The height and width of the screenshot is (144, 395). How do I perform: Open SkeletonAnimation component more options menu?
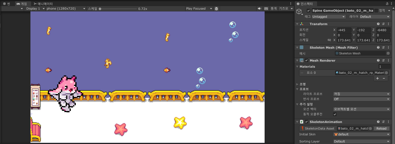tap(388, 122)
